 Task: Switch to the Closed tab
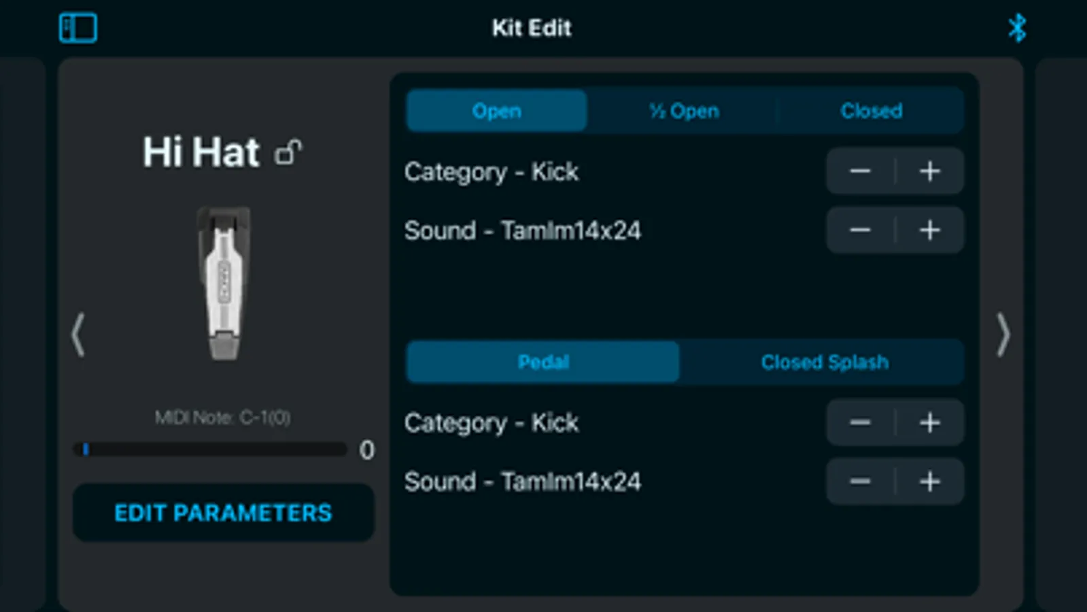871,111
